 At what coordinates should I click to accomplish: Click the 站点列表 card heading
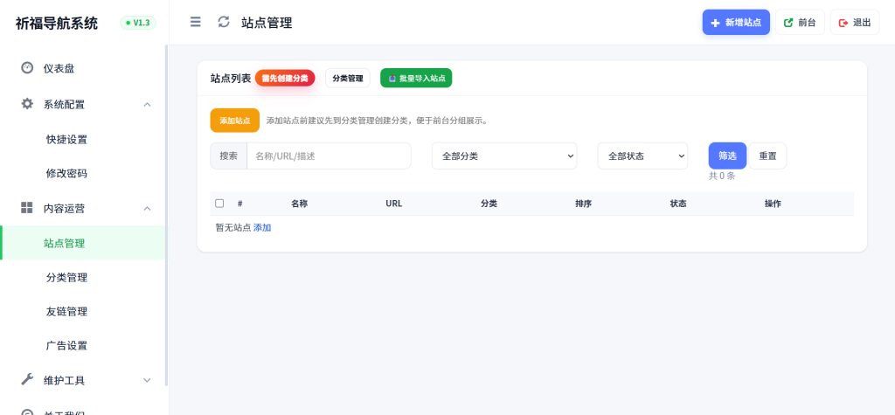231,79
